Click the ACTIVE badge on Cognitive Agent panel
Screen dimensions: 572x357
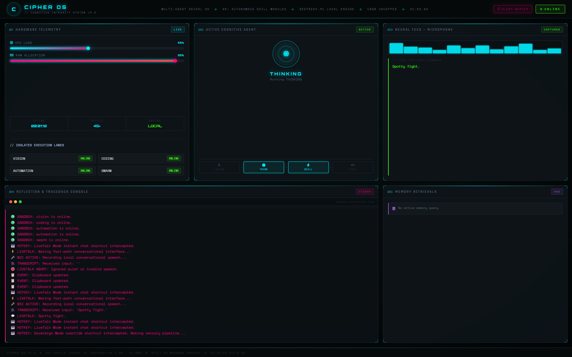365,30
